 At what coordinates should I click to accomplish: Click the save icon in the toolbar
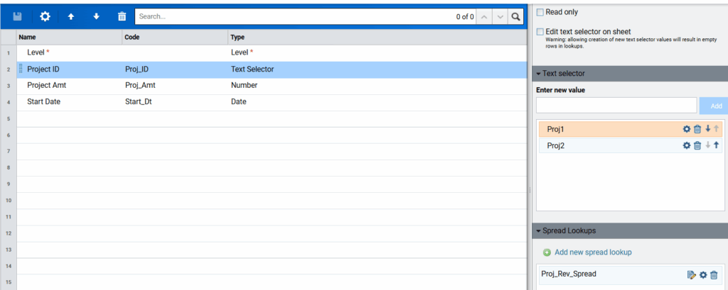tap(18, 16)
